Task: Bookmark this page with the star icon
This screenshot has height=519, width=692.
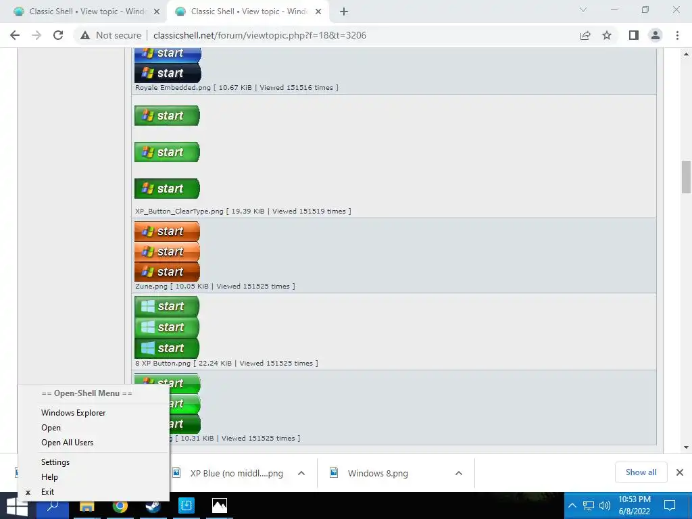Action: click(607, 35)
